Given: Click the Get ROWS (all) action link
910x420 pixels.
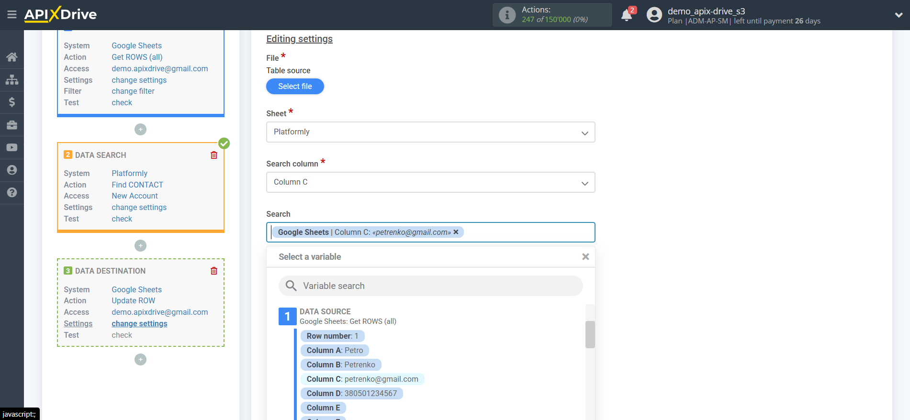Looking at the screenshot, I should click(137, 57).
